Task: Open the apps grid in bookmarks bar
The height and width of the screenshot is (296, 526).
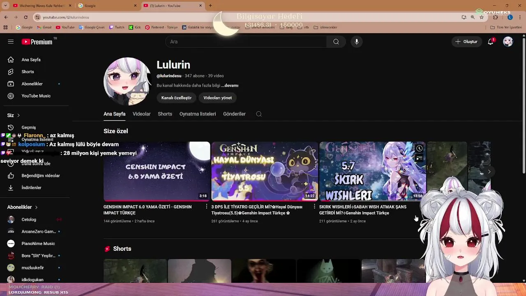Action: point(5,28)
